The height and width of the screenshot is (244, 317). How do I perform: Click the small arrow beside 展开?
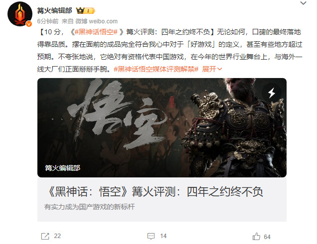pos(219,69)
